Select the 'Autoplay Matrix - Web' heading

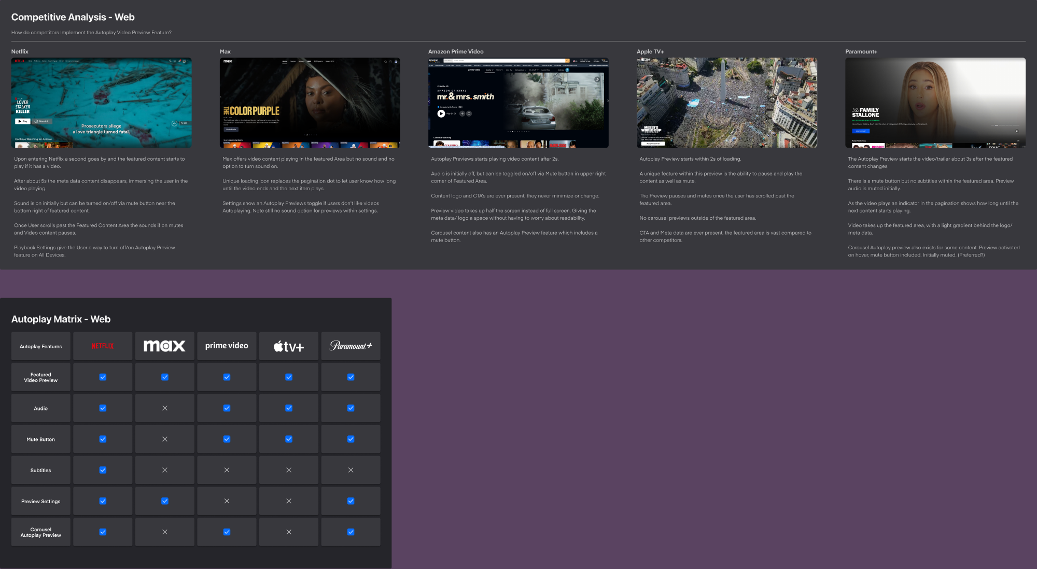(x=61, y=319)
